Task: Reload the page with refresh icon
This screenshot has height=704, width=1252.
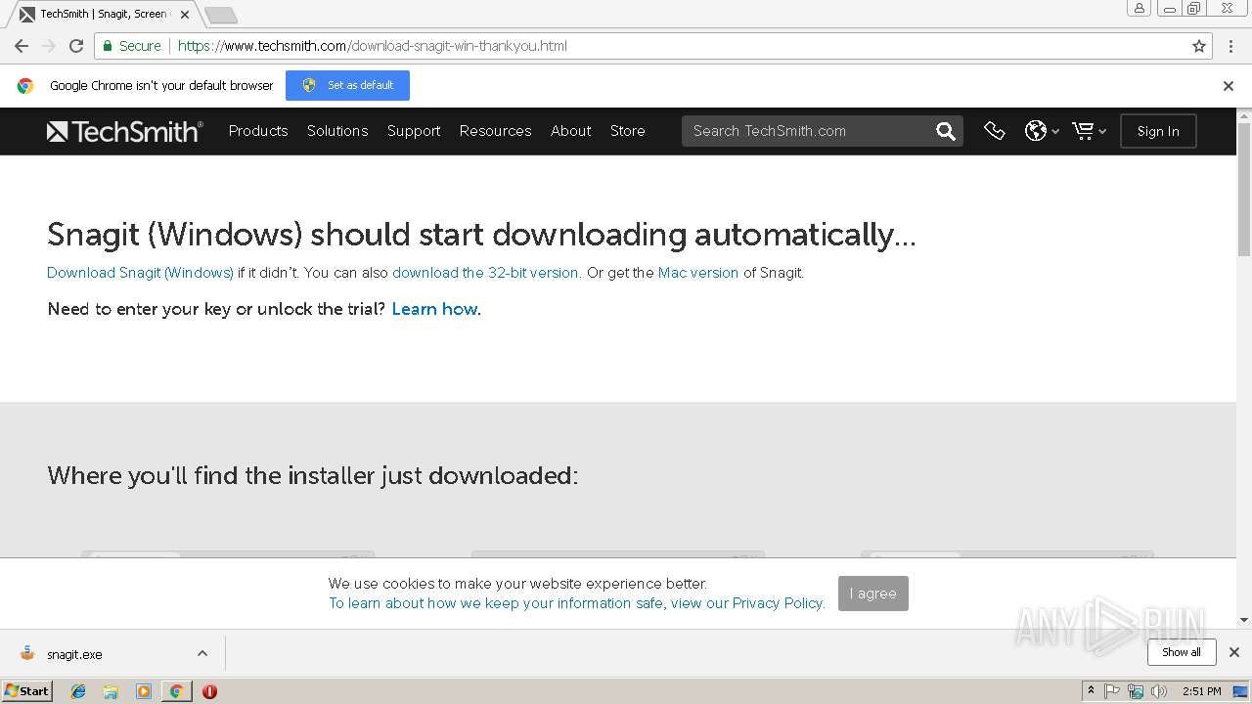Action: [x=76, y=46]
